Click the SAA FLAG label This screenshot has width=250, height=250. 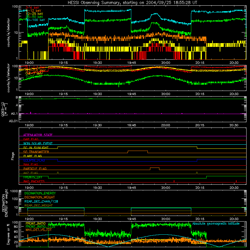31,164
